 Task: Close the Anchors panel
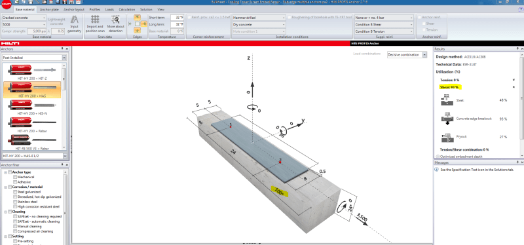(67, 48)
